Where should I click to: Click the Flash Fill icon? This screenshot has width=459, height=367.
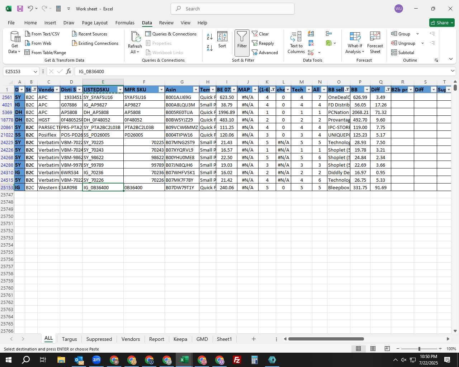point(311,34)
